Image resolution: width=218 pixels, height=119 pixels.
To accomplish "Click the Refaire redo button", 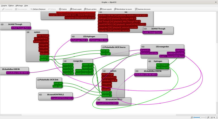I will pyautogui.click(x=52, y=9).
